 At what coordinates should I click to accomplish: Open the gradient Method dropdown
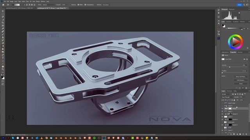tap(106, 5)
